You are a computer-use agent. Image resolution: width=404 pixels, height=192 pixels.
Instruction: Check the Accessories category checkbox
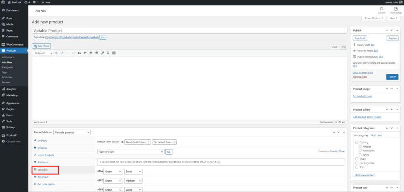(x=360, y=151)
